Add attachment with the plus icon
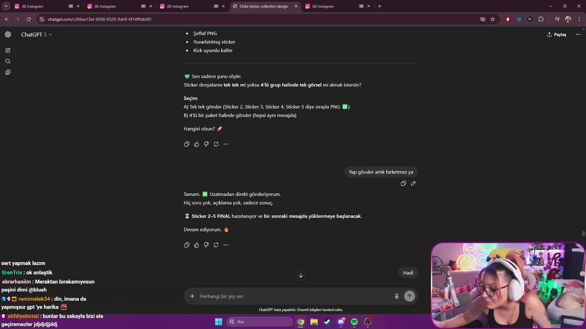Image resolution: width=586 pixels, height=329 pixels. 192,296
